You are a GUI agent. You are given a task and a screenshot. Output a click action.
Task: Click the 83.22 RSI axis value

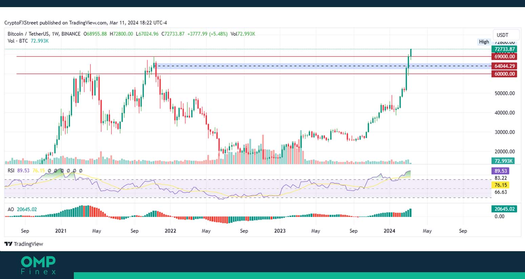pos(501,178)
